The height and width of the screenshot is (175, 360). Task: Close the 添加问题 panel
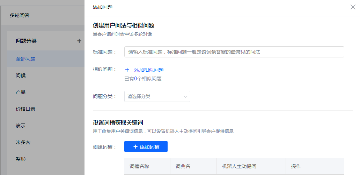point(353,7)
